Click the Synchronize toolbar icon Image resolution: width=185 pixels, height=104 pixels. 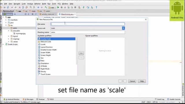[8, 8]
